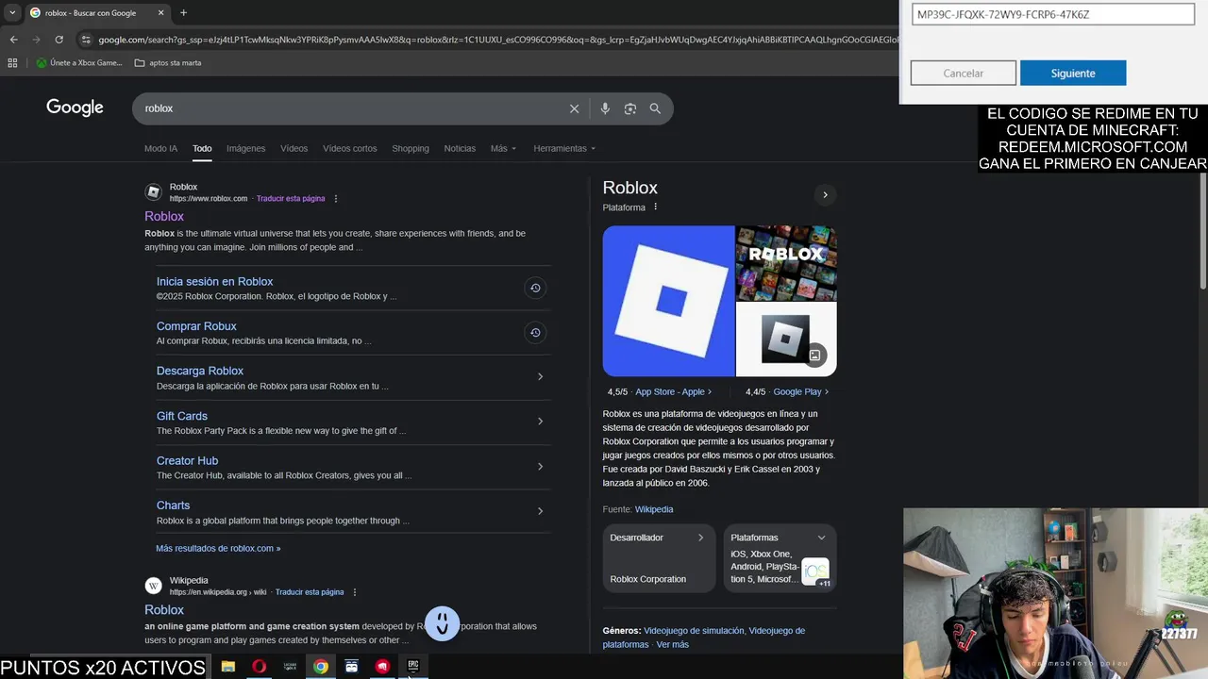The width and height of the screenshot is (1208, 679).
Task: Start a voice search with the microphone
Action: [605, 108]
